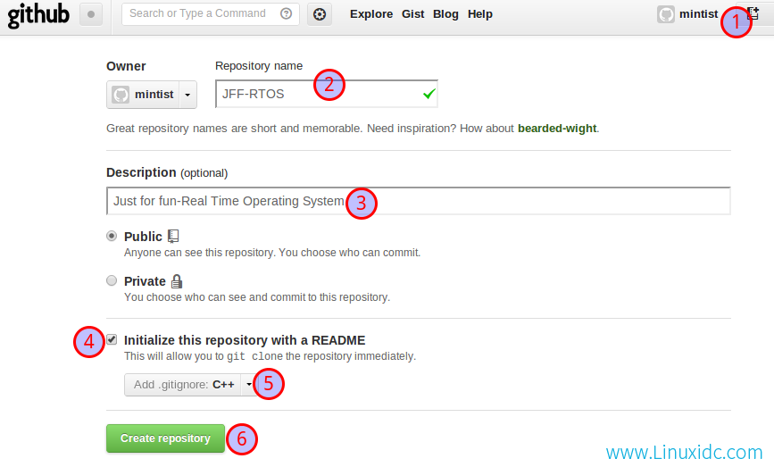Select the Public radio button
The image size is (774, 467).
pyautogui.click(x=112, y=236)
